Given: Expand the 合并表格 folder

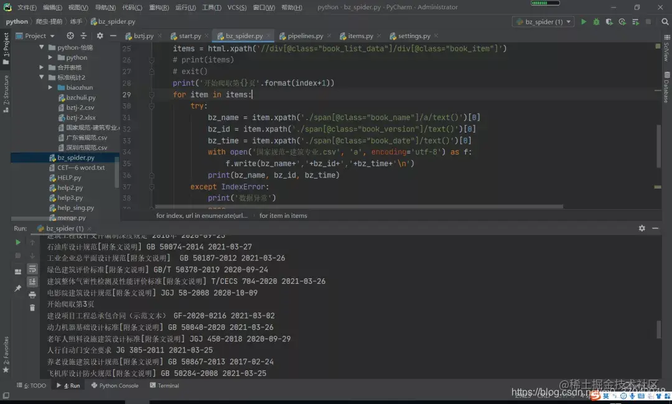Looking at the screenshot, I should (x=42, y=67).
